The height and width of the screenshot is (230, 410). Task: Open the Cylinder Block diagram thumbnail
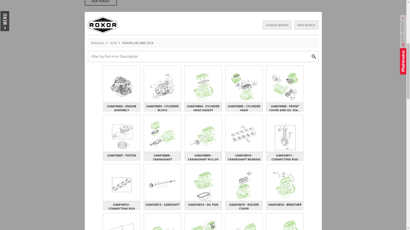(162, 85)
